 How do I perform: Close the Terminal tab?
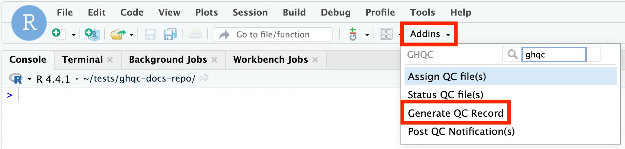tap(110, 60)
